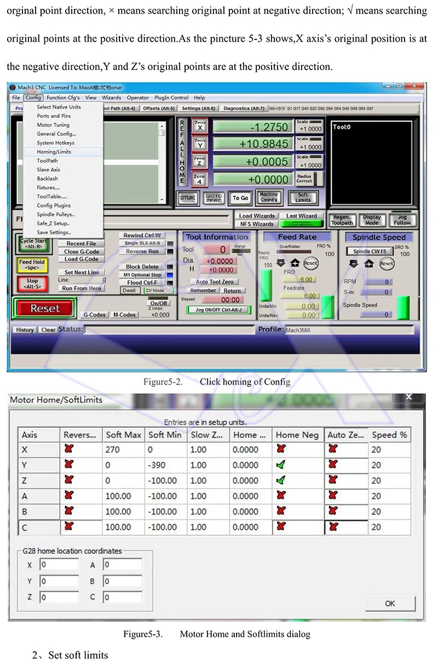Toggle B axis Auto Zero mark
Screen dimensions: 438x665
coord(333,511)
